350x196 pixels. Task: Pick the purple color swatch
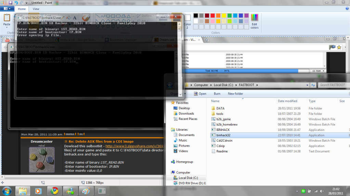pos(246,16)
